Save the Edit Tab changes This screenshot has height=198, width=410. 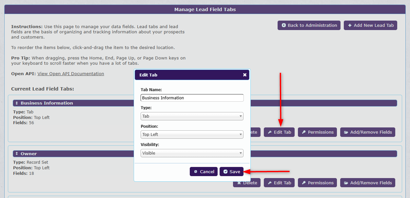click(231, 172)
